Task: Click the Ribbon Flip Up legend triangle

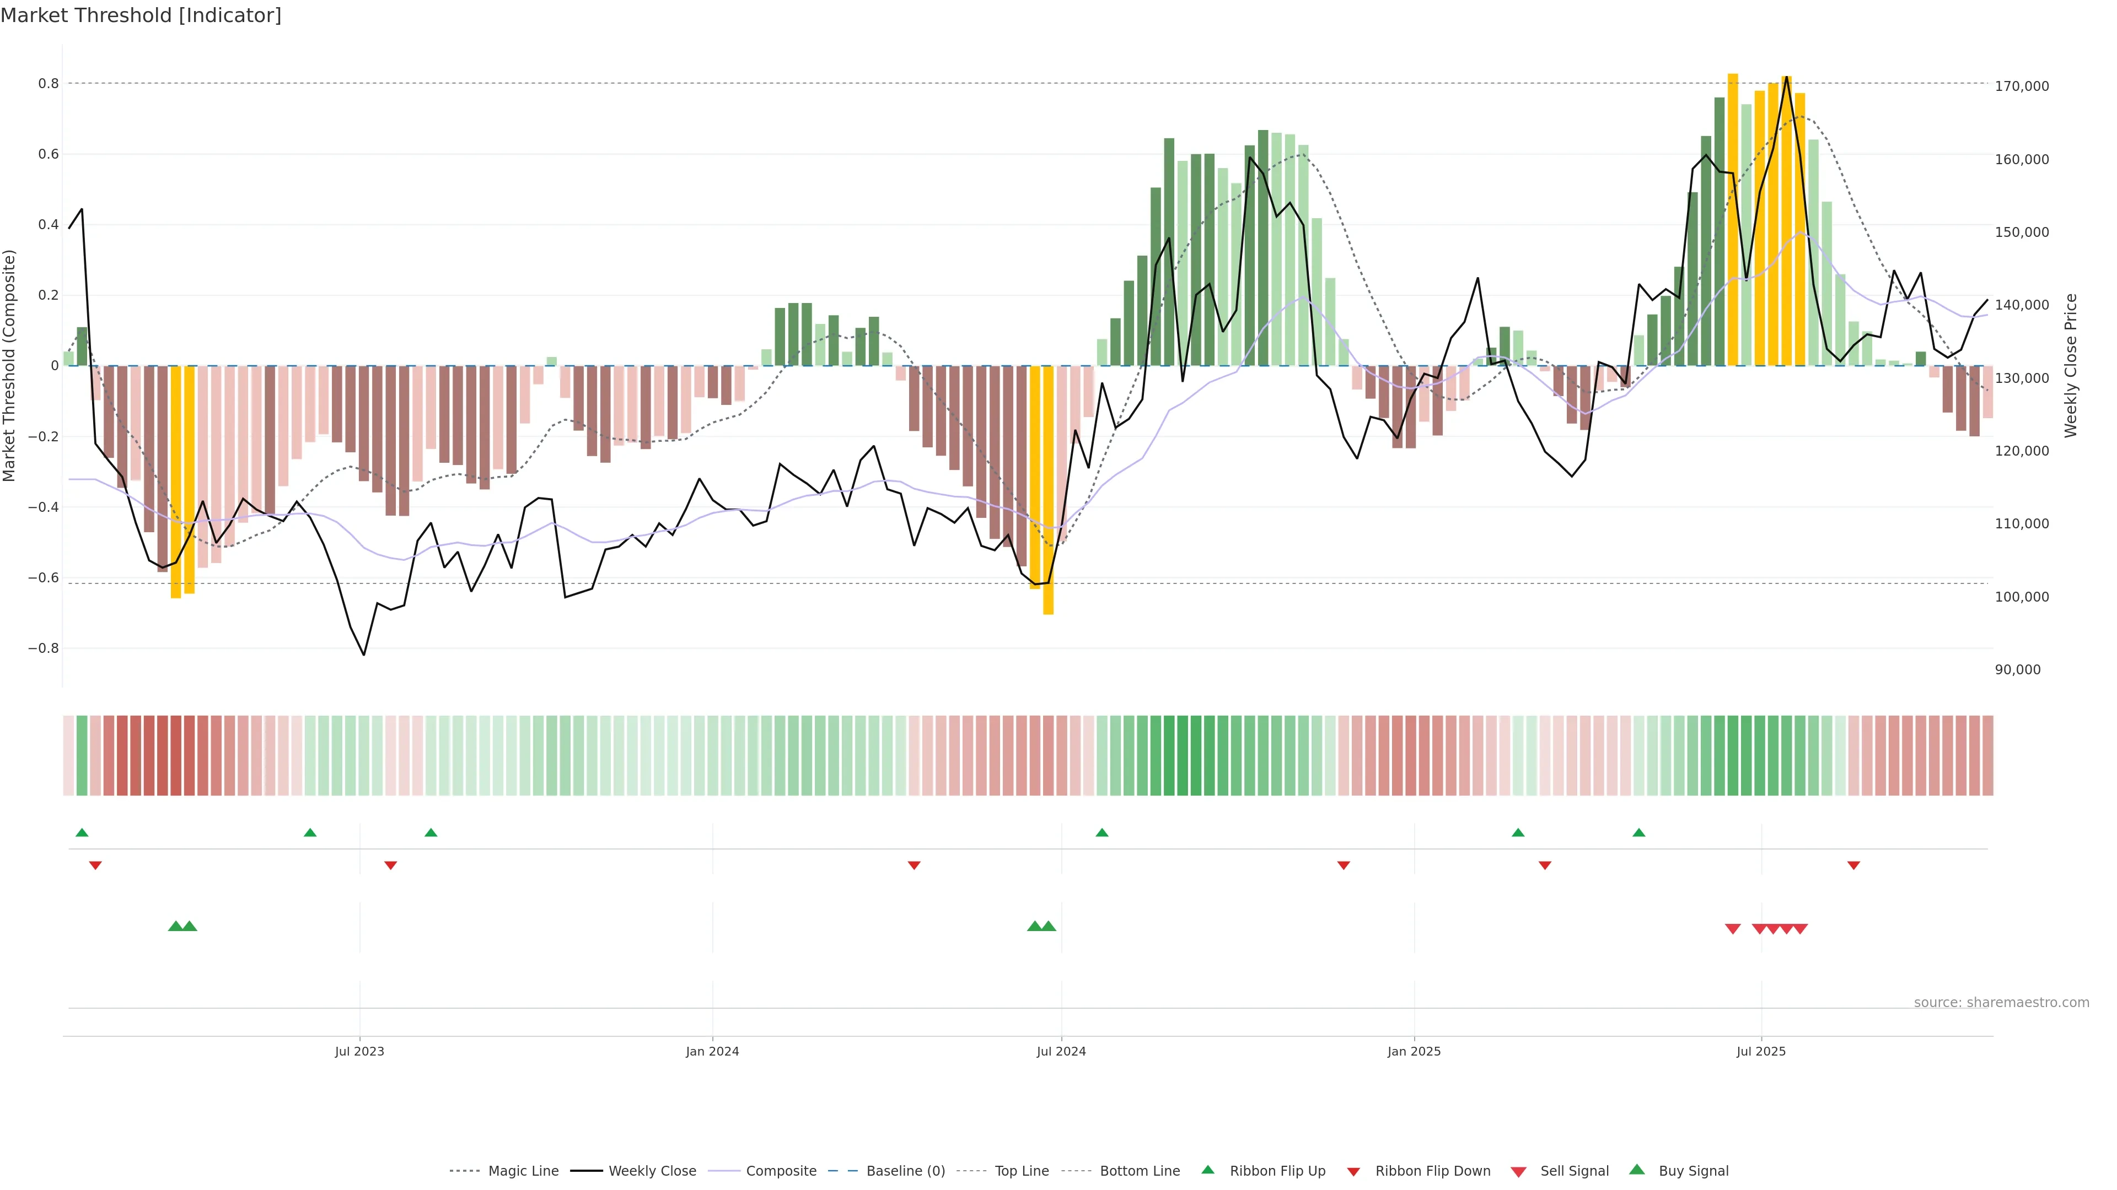Action: tap(1207, 1170)
